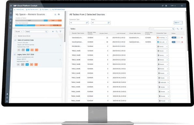This screenshot has width=194, height=125.
Task: Open value help in Status filter field
Action: (109, 23)
